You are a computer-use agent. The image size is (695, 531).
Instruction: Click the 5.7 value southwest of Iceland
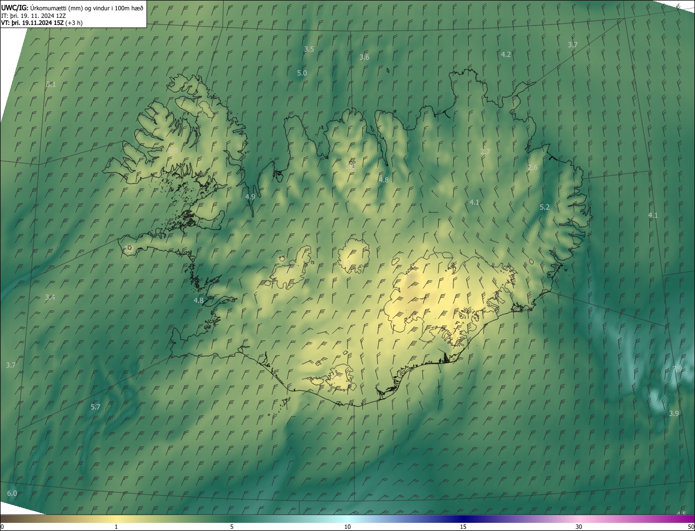click(96, 407)
